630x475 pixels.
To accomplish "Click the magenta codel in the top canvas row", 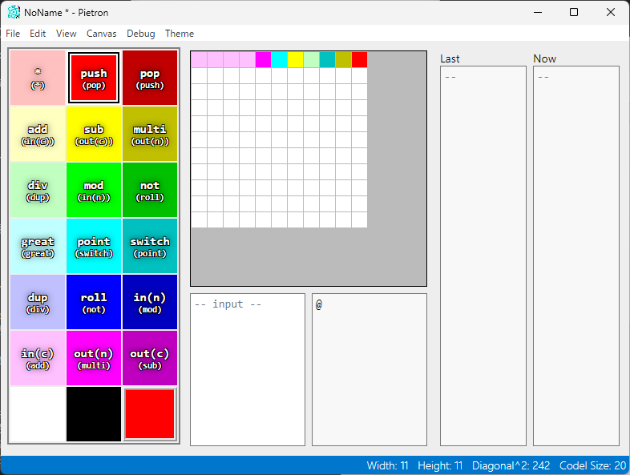I will pyautogui.click(x=263, y=60).
